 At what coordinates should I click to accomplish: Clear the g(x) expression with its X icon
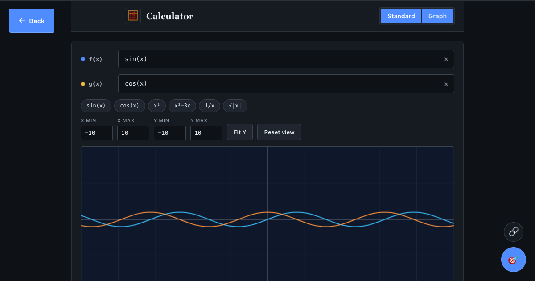tap(446, 84)
